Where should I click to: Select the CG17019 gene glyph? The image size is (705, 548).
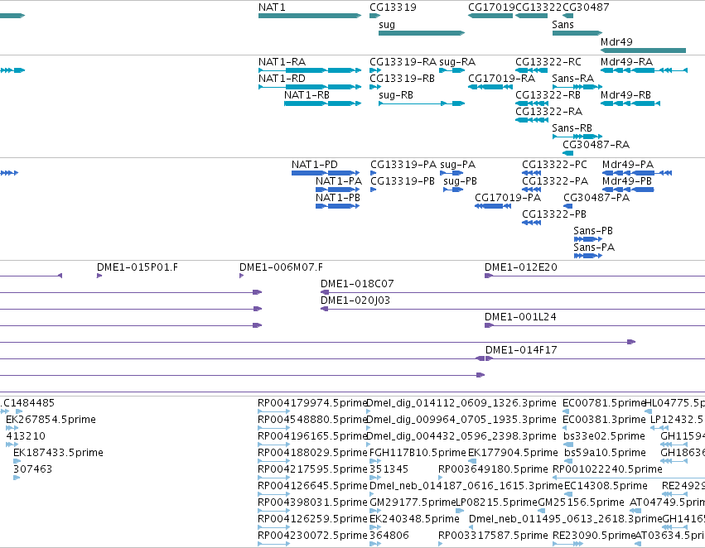pos(490,16)
